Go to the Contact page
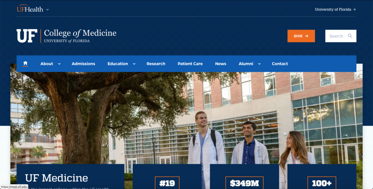Screen dimensions: 373x189 pos(280,64)
